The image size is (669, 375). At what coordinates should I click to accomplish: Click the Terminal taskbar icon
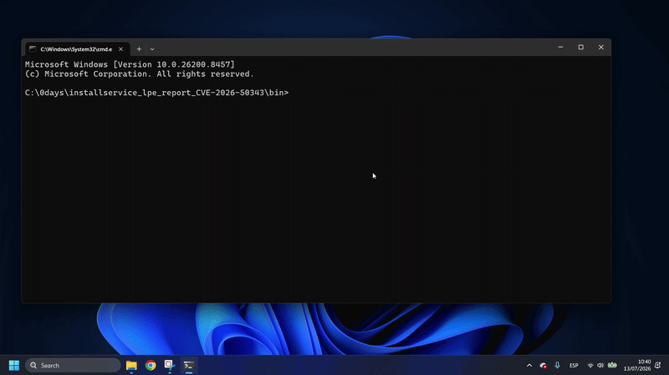[189, 365]
